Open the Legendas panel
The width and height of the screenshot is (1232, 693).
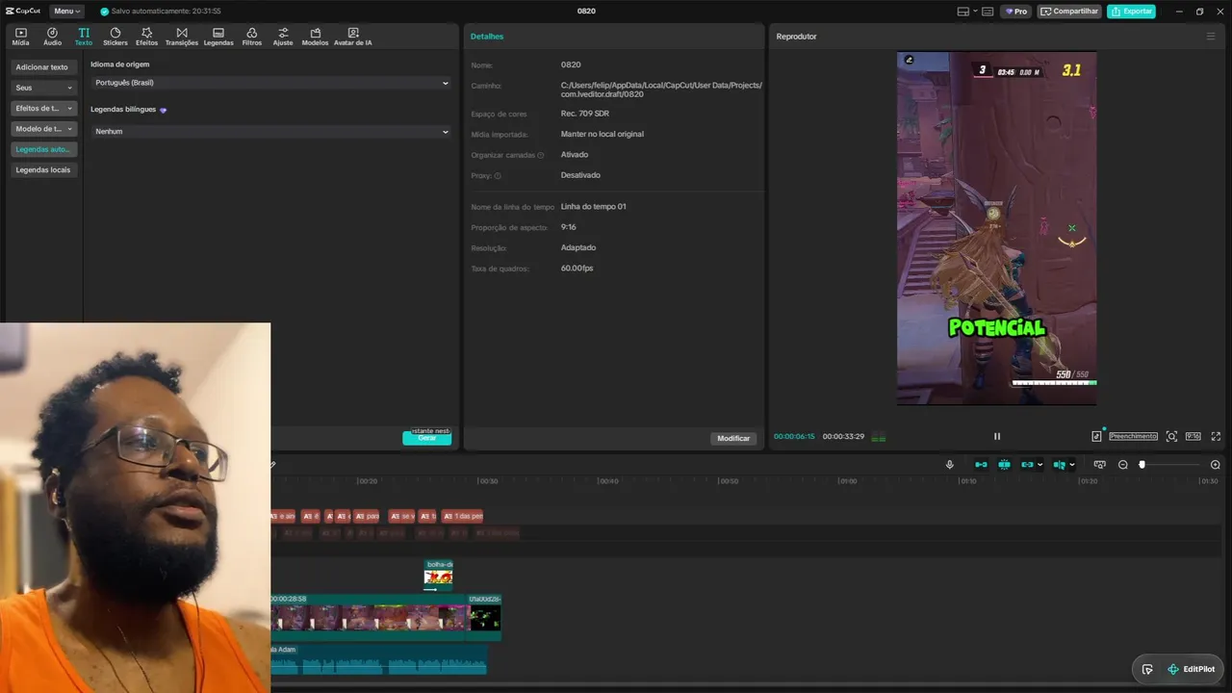coord(218,37)
